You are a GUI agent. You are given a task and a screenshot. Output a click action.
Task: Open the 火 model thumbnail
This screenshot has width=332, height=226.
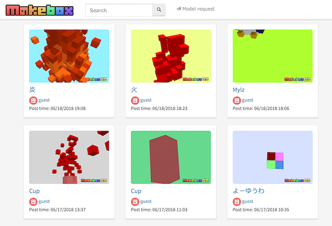point(170,56)
